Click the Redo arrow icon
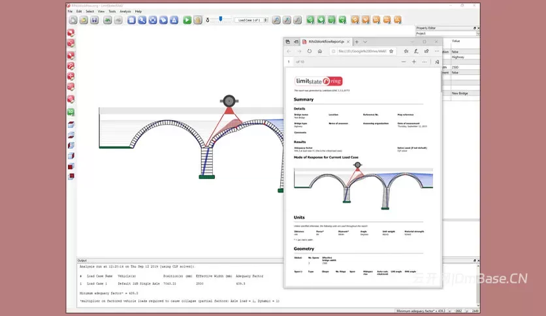546x316 pixels. [x=118, y=20]
